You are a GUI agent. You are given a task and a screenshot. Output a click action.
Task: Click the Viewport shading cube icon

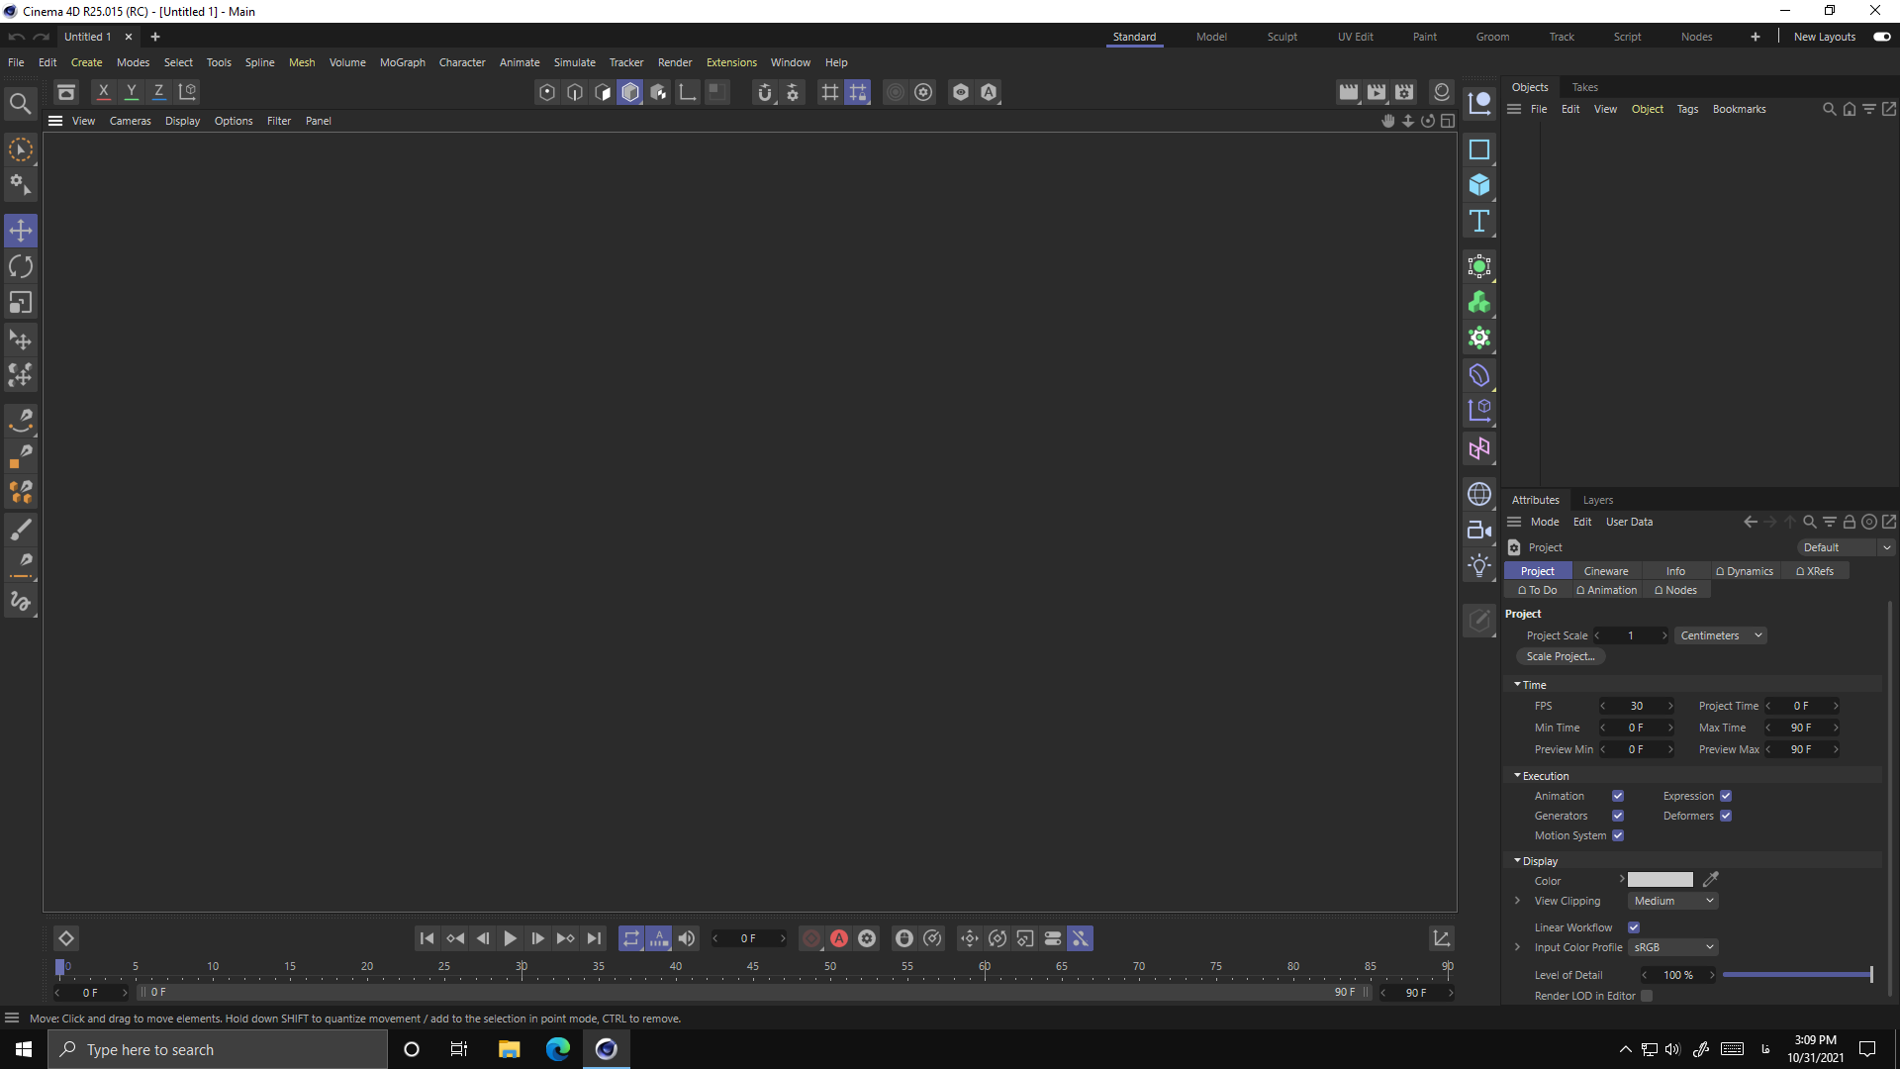point(631,93)
